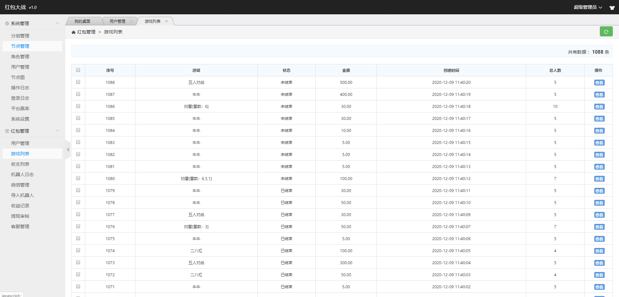Image resolution: width=619 pixels, height=297 pixels.
Task: Select 节点图 in the sidebar
Action: [17, 77]
